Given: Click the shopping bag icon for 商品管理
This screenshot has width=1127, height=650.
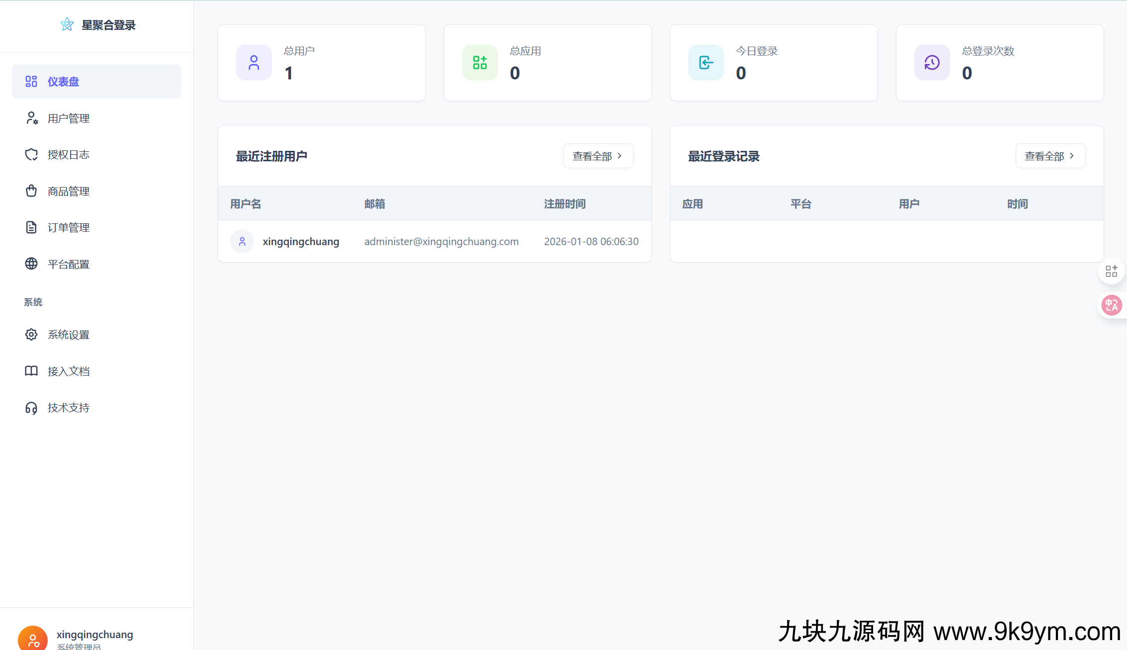Looking at the screenshot, I should (31, 191).
